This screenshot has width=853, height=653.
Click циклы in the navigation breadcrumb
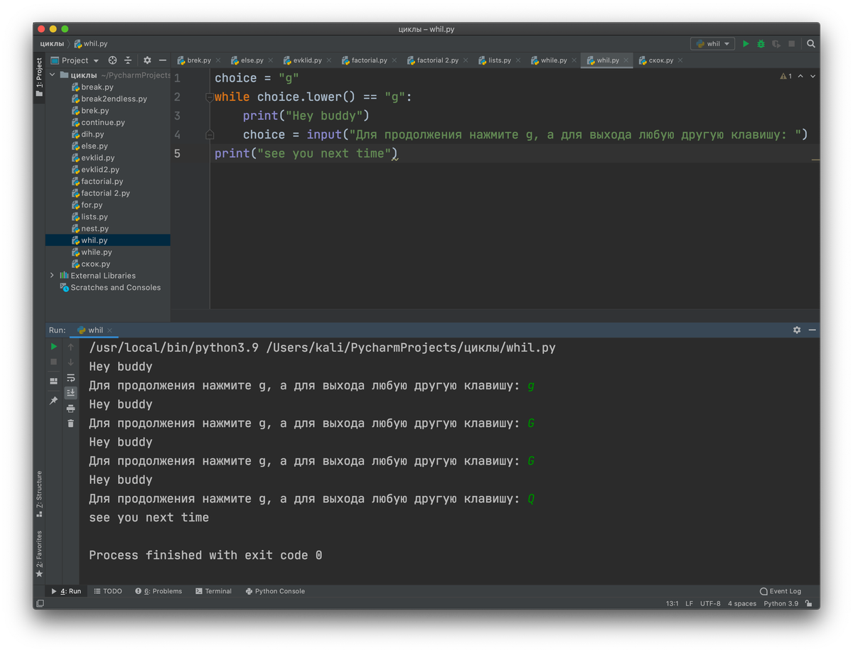(x=52, y=44)
